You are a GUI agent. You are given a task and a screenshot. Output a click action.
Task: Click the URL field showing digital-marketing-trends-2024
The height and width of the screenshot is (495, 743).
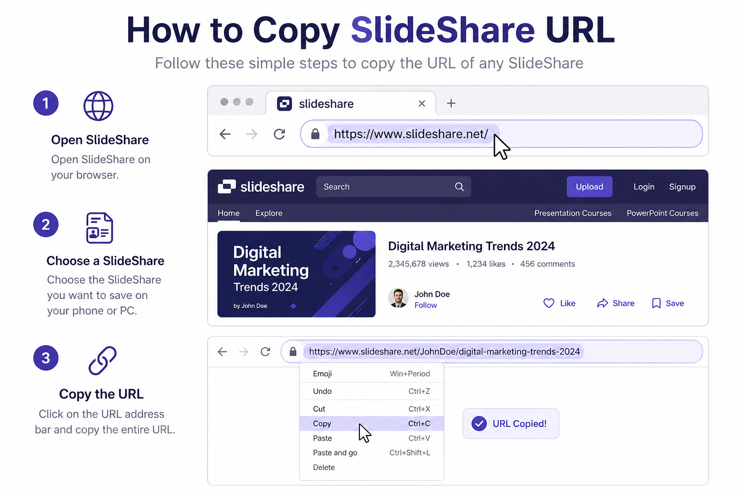pyautogui.click(x=444, y=351)
